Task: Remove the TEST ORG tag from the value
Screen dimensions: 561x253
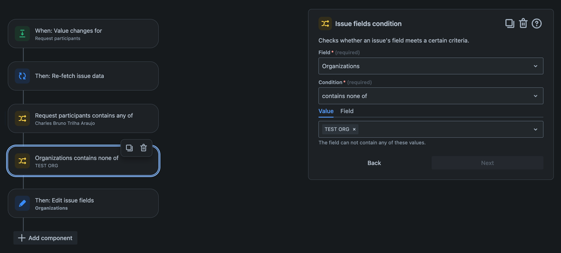Action: click(x=354, y=130)
